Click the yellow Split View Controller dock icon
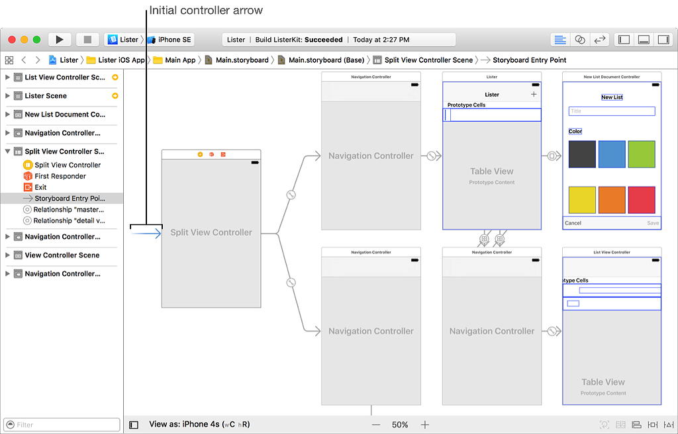 click(200, 154)
